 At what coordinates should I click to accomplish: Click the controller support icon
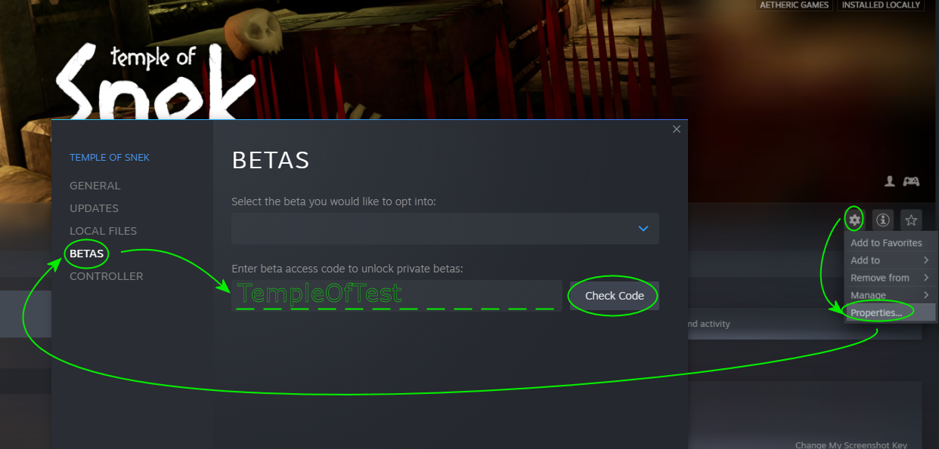point(912,181)
